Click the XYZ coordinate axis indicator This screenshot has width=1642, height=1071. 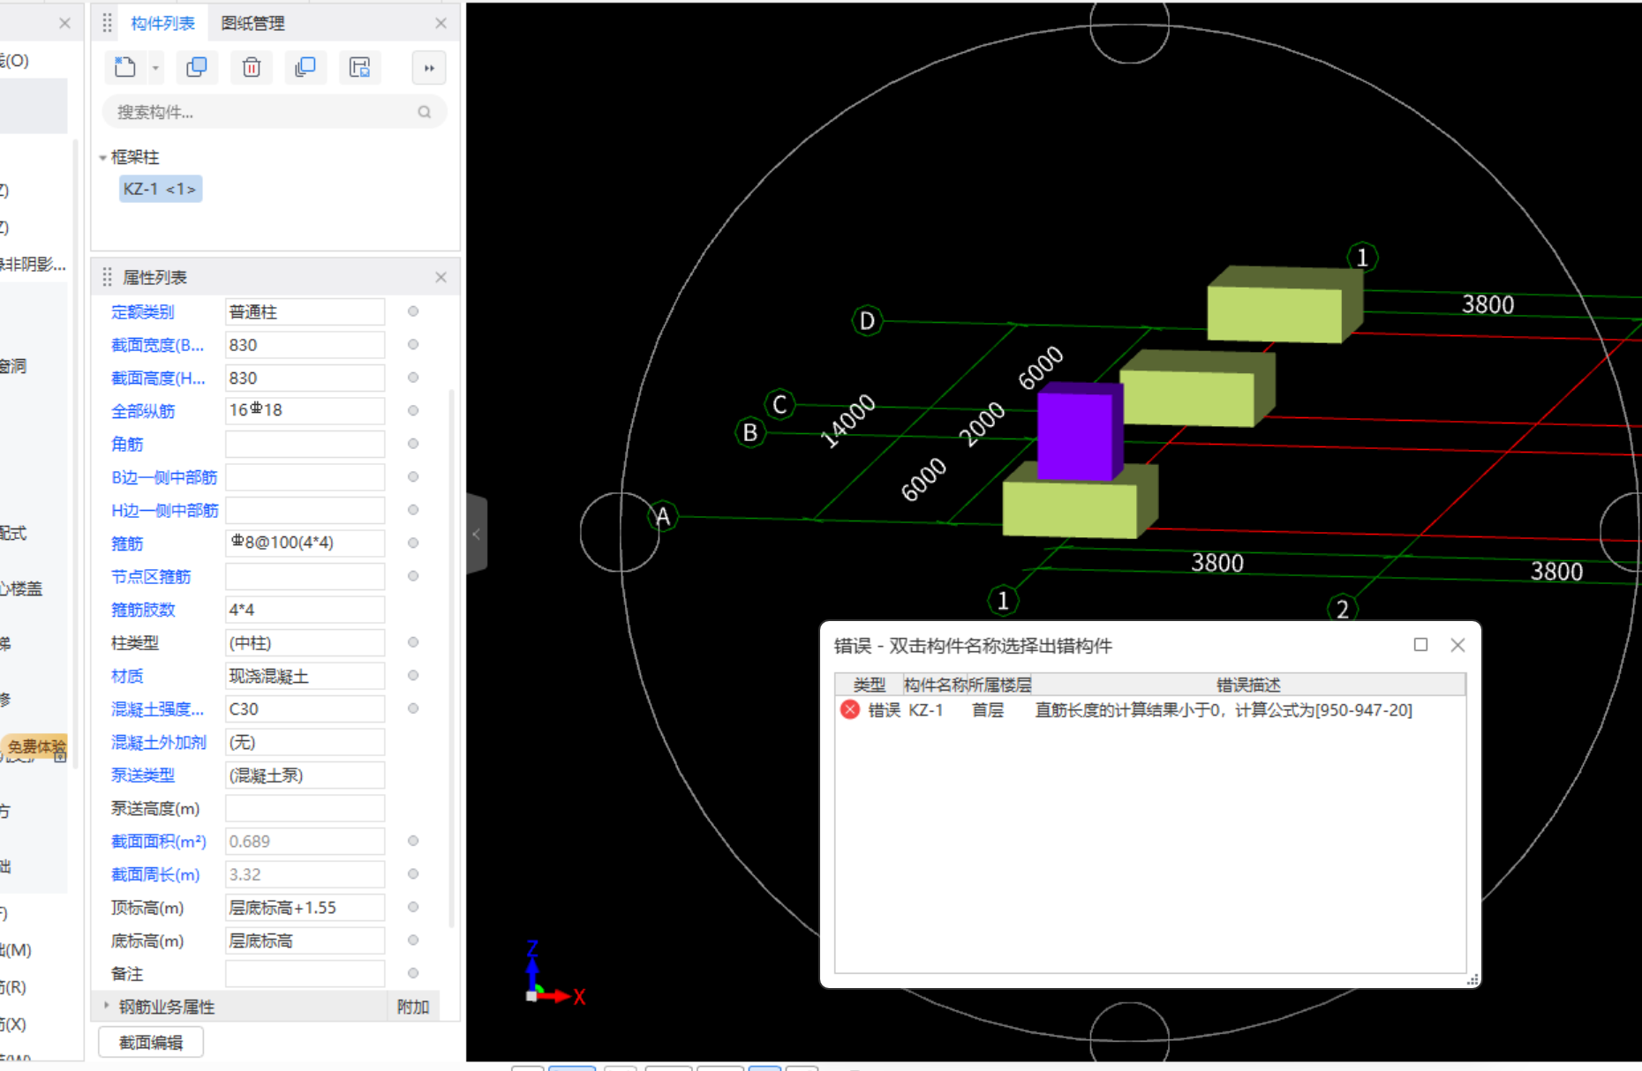(x=554, y=973)
